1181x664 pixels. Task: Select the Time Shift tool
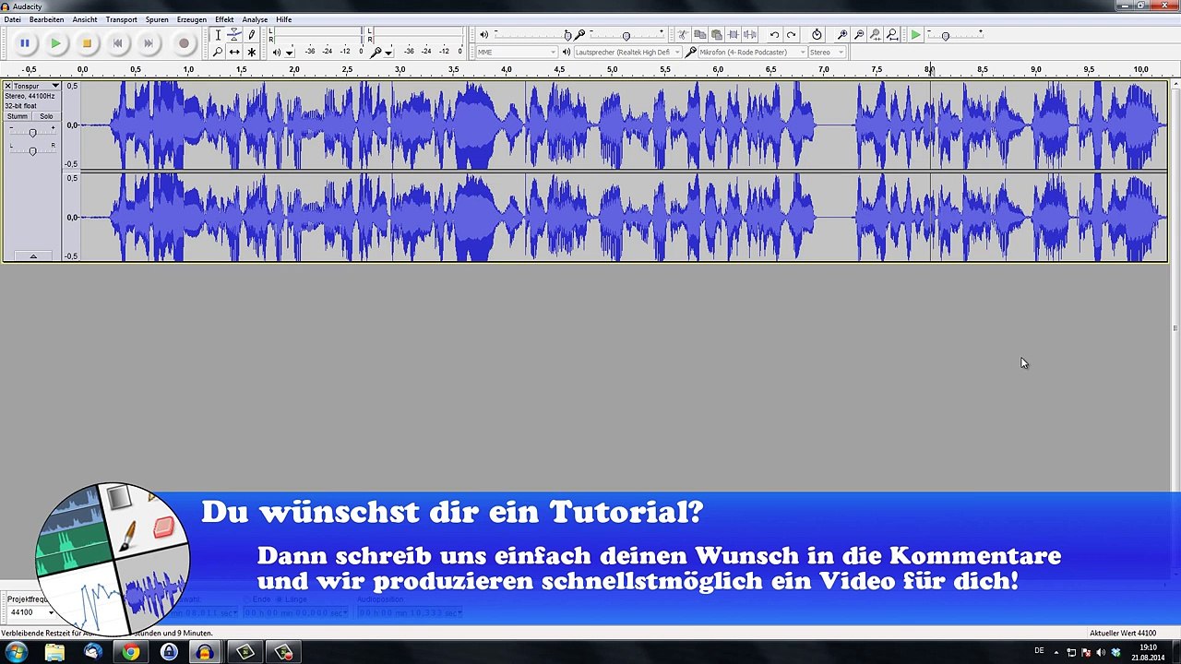coord(234,52)
